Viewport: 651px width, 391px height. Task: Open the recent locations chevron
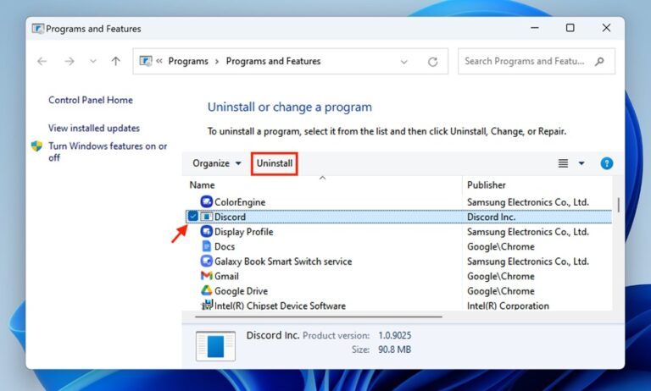[x=93, y=62]
